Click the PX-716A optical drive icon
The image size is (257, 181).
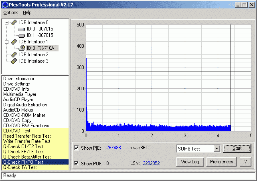(x=22, y=48)
